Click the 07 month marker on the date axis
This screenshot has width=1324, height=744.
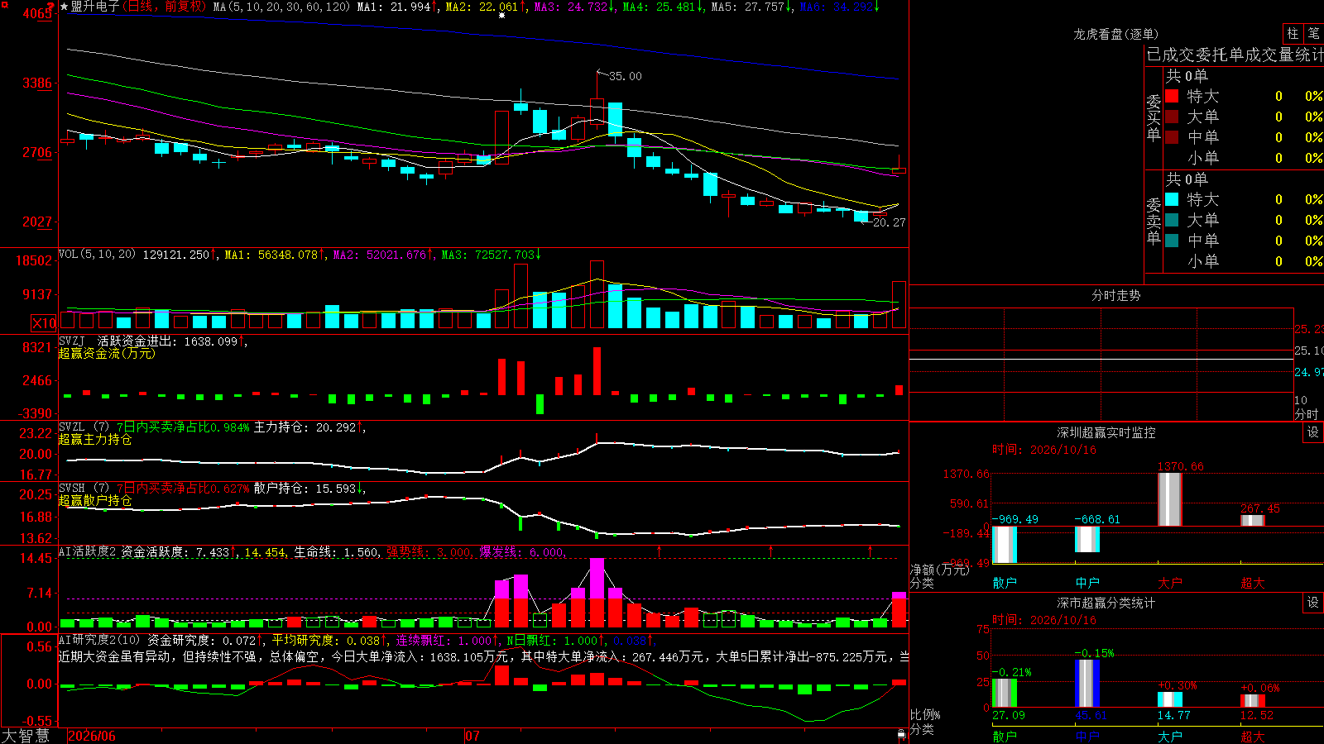[473, 736]
